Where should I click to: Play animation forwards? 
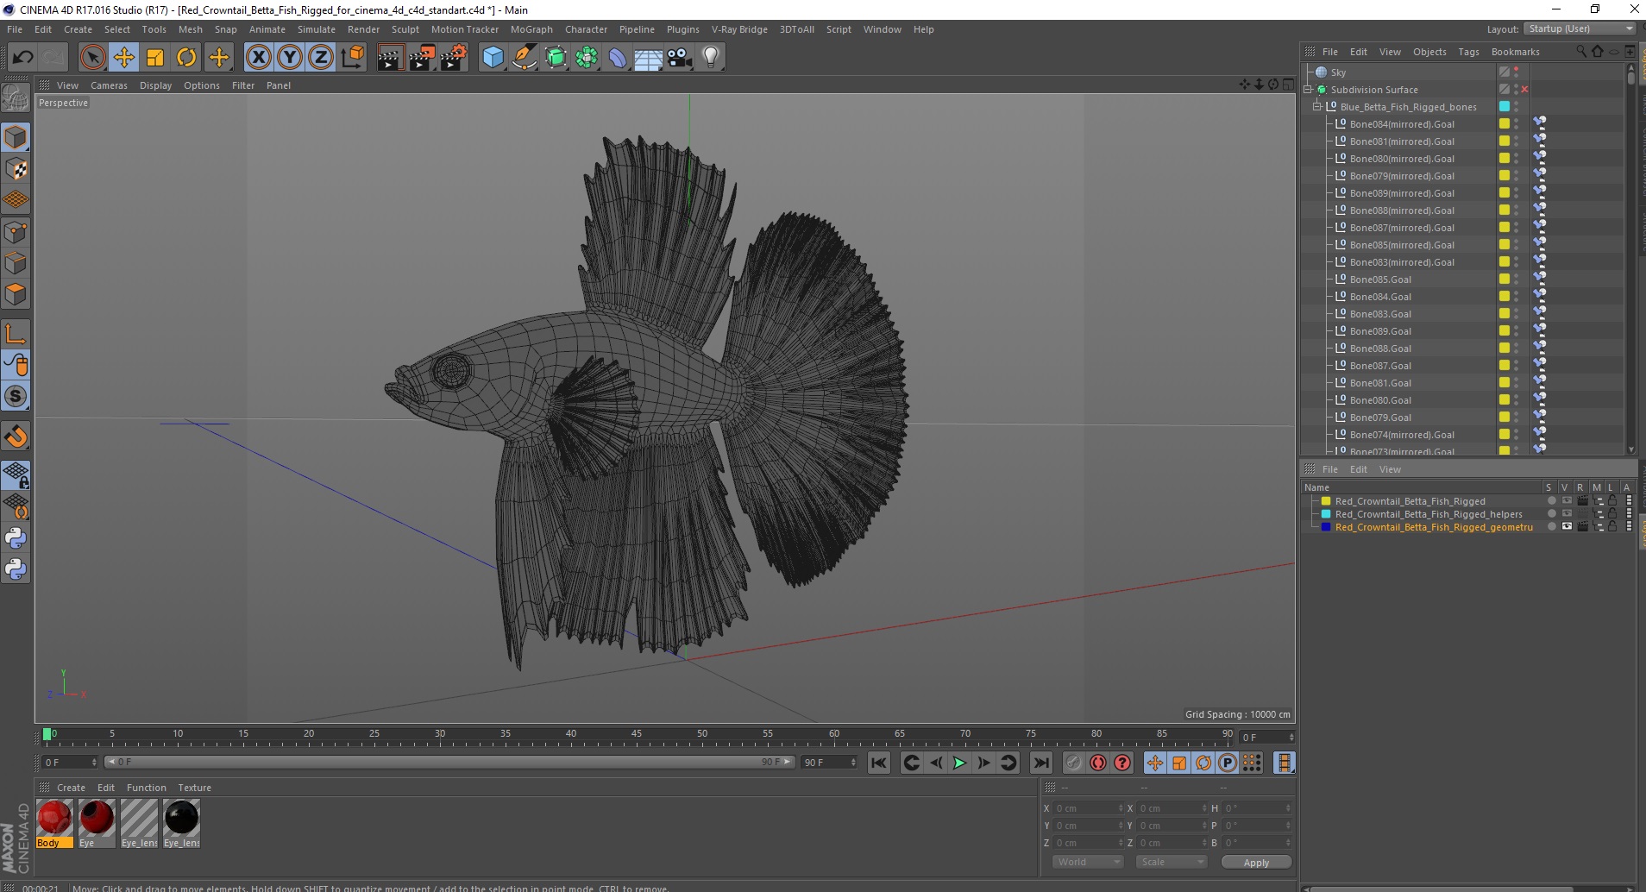(x=959, y=763)
